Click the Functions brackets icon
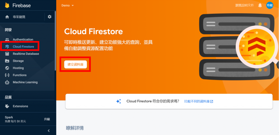 (7, 75)
